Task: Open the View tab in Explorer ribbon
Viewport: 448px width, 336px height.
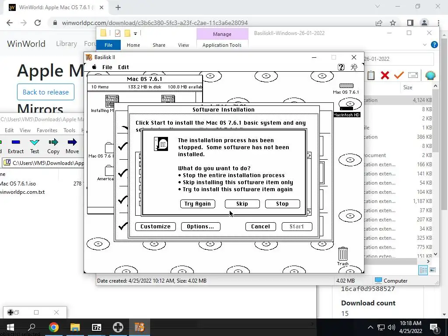Action: pyautogui.click(x=183, y=45)
